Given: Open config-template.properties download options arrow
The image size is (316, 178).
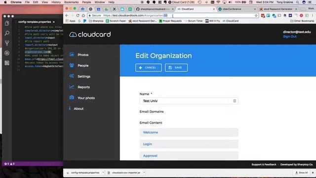Looking at the screenshot, I should [103, 173].
